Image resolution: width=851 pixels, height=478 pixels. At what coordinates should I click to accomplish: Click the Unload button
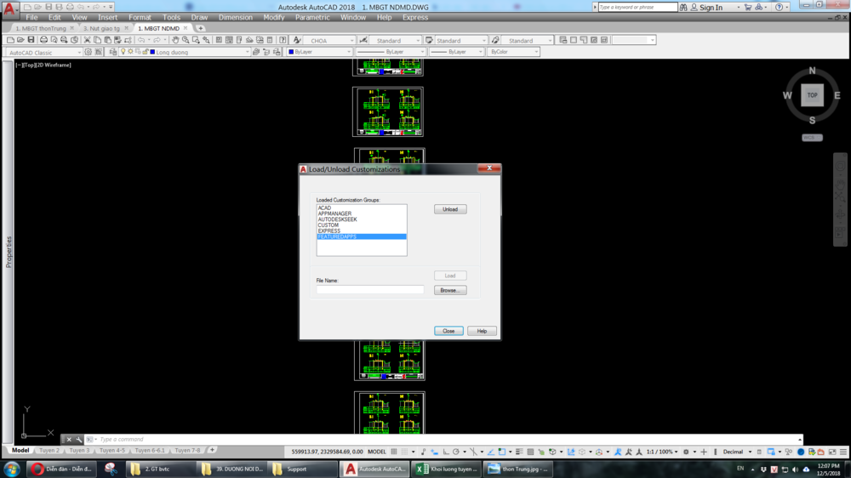tap(450, 209)
